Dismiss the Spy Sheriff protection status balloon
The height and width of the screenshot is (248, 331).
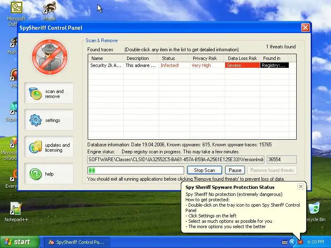coord(301,186)
